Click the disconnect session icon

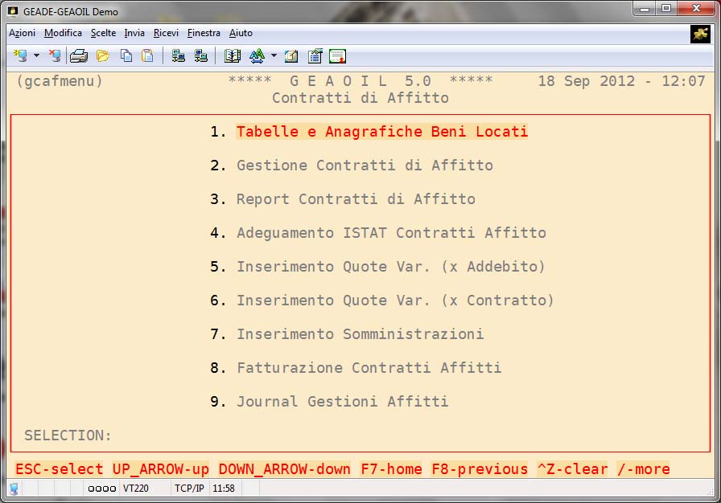[55, 55]
